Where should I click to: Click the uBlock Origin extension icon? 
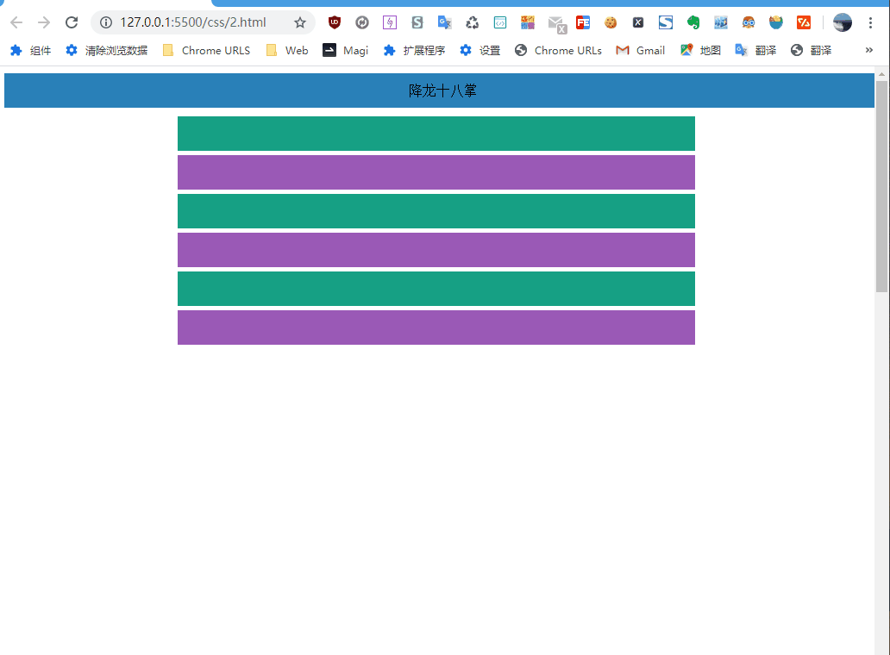[x=334, y=22]
